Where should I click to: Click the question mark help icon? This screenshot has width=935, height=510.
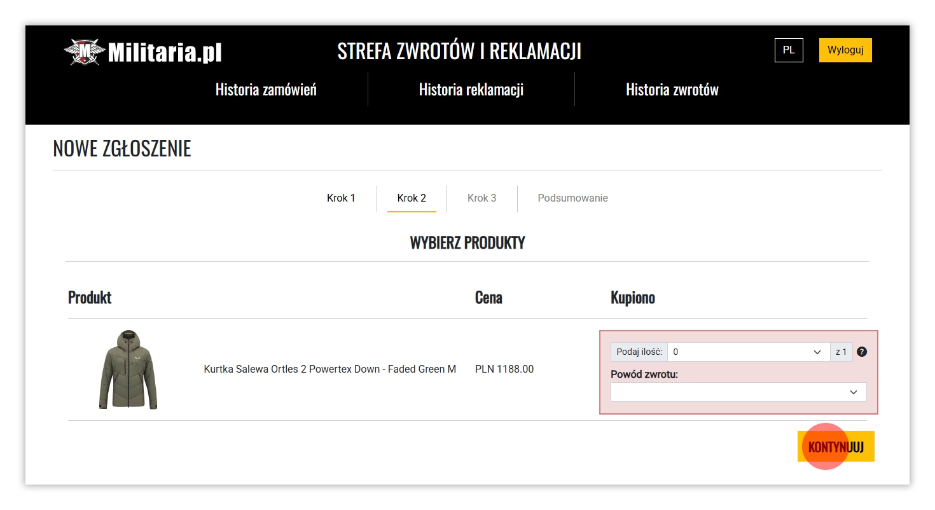[x=862, y=352]
